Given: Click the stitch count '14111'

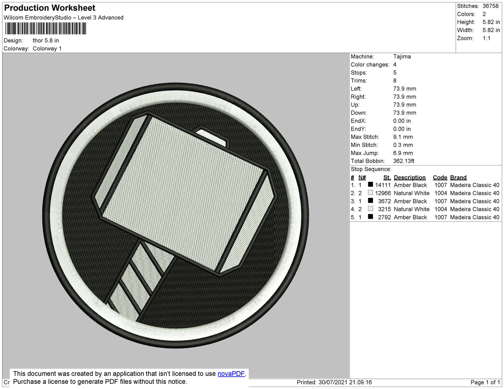Looking at the screenshot, I should point(383,185).
